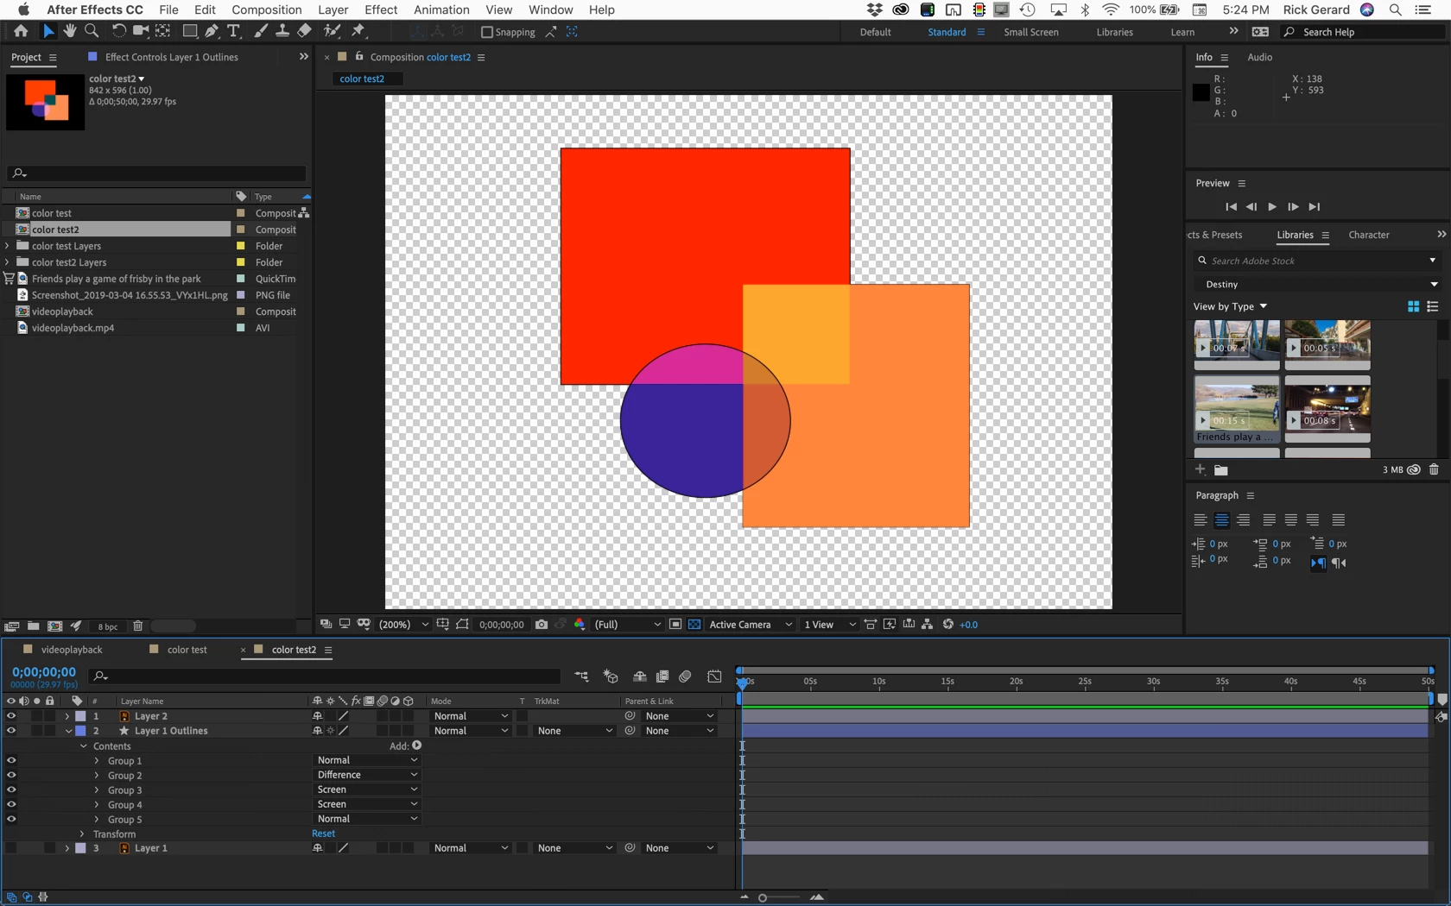Click Reset next to Transform
The width and height of the screenshot is (1451, 906).
click(x=324, y=834)
